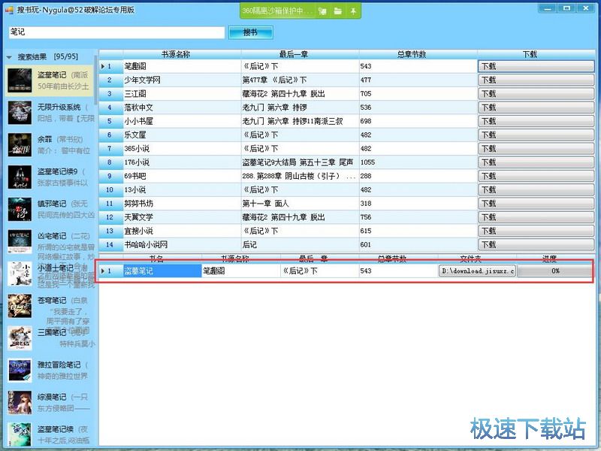Click the sandbox program list icon
The width and height of the screenshot is (601, 451).
pos(322,11)
